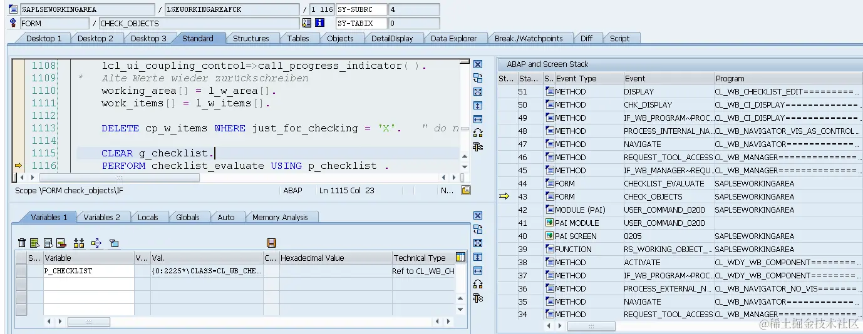Open source code tool settings hammer icon
Image resolution: width=863 pixels, height=334 pixels.
478,146
